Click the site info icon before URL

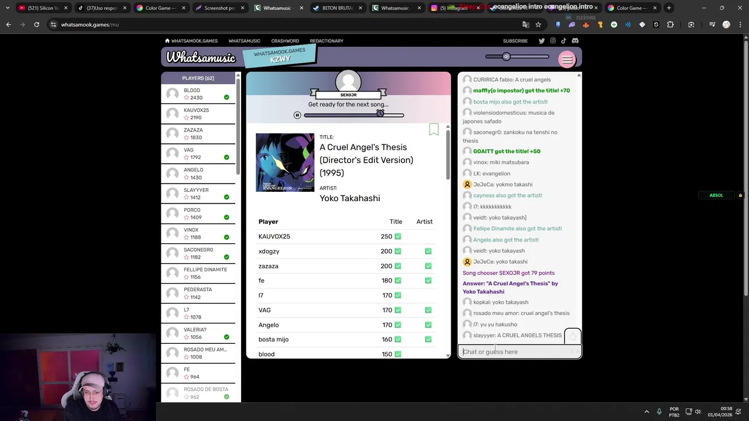(x=53, y=25)
